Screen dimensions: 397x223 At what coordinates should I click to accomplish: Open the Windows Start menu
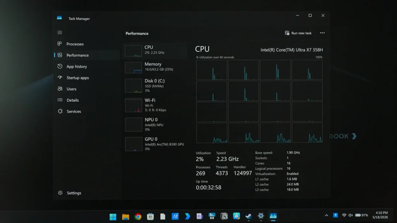click(113, 217)
